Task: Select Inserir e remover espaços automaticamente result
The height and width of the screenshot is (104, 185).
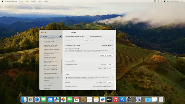Action: pos(51,53)
